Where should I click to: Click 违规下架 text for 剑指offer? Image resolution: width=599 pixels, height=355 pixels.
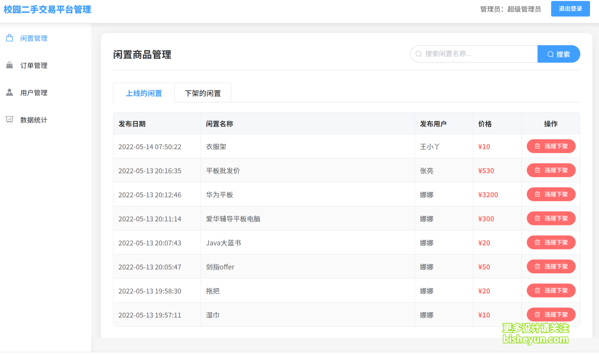click(556, 266)
